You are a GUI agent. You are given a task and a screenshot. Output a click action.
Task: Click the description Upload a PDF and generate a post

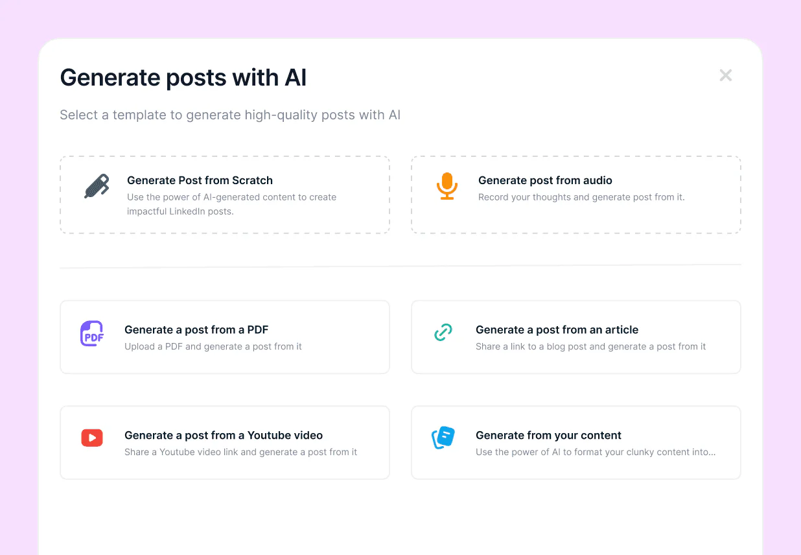[214, 347]
